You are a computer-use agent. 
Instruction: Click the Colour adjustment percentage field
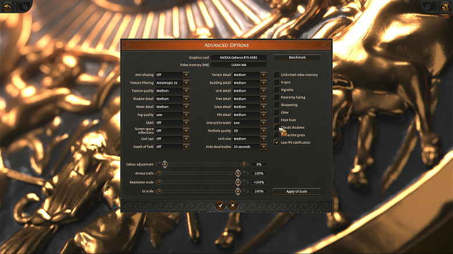[259, 165]
